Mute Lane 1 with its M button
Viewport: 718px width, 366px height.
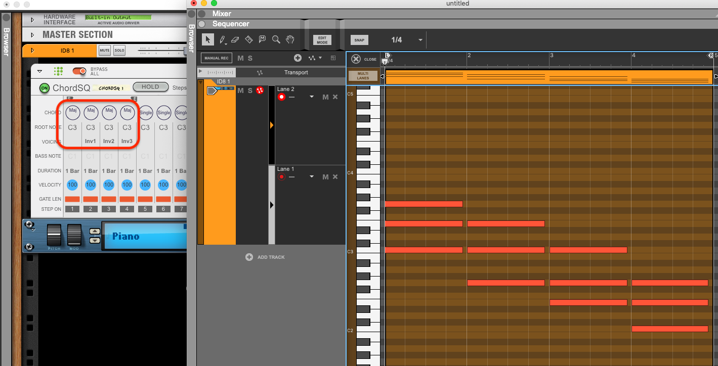coord(325,176)
